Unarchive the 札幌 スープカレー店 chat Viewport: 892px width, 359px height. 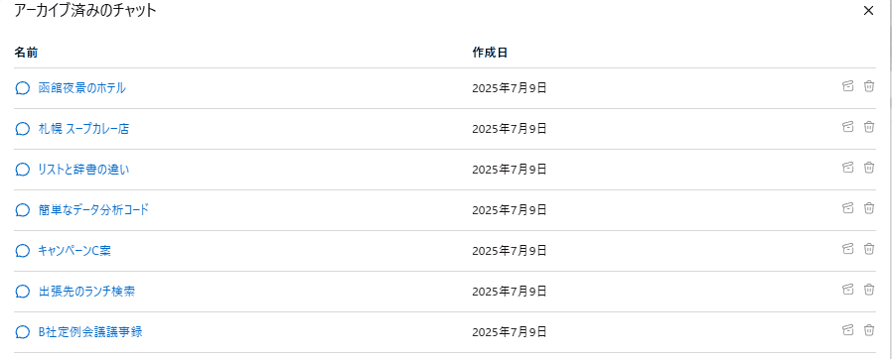(847, 127)
